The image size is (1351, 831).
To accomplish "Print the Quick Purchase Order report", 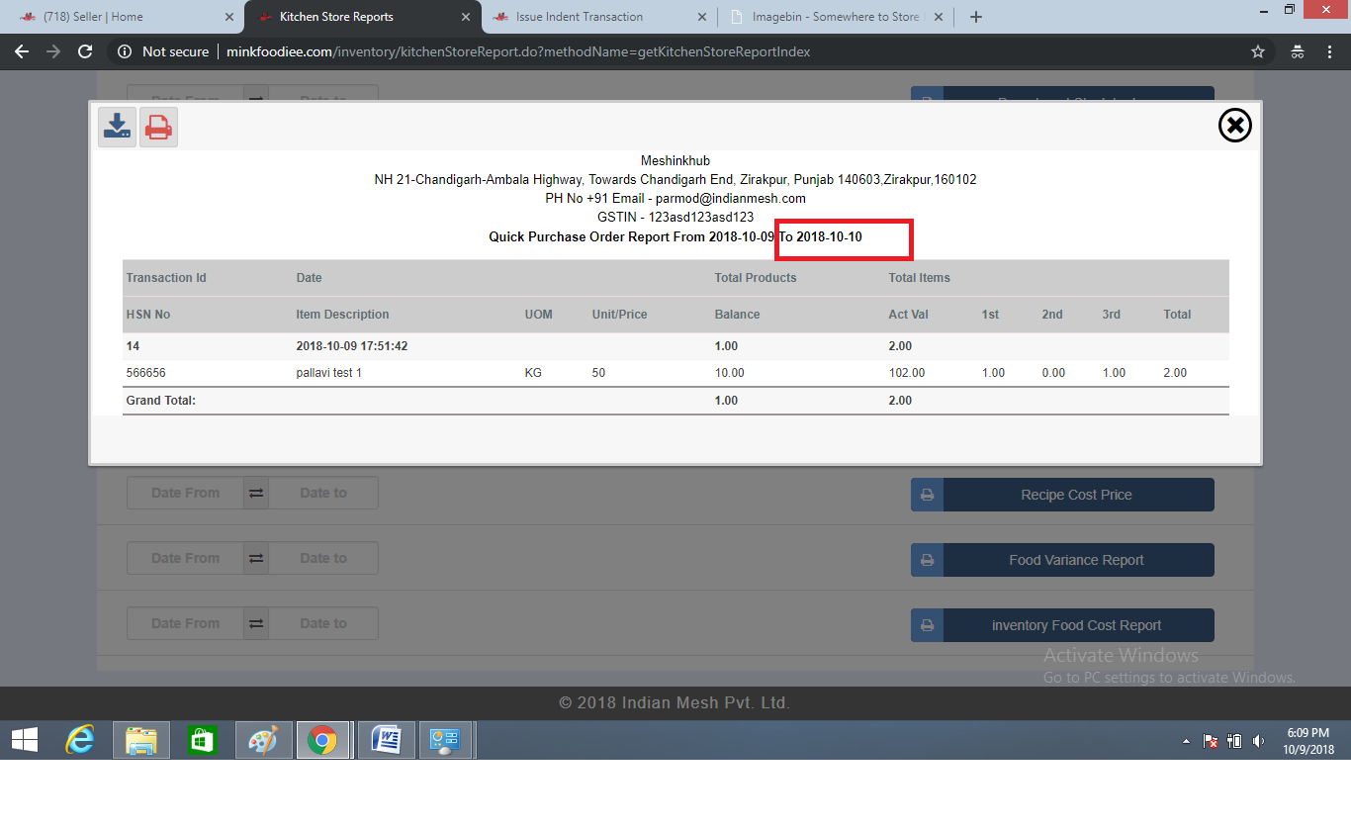I will click(158, 127).
